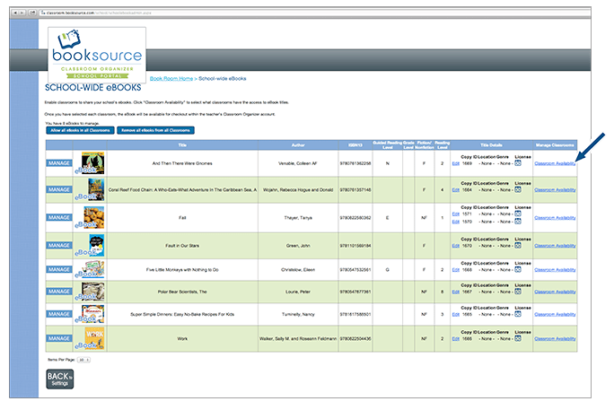The image size is (614, 410).
Task: Open license icon for copy 1664
Action: [518, 189]
